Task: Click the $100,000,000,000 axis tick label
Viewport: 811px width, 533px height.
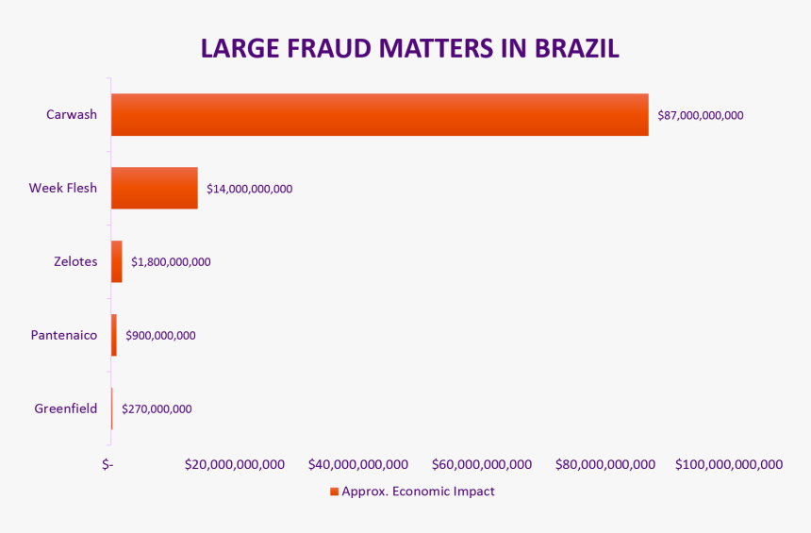Action: 729,464
